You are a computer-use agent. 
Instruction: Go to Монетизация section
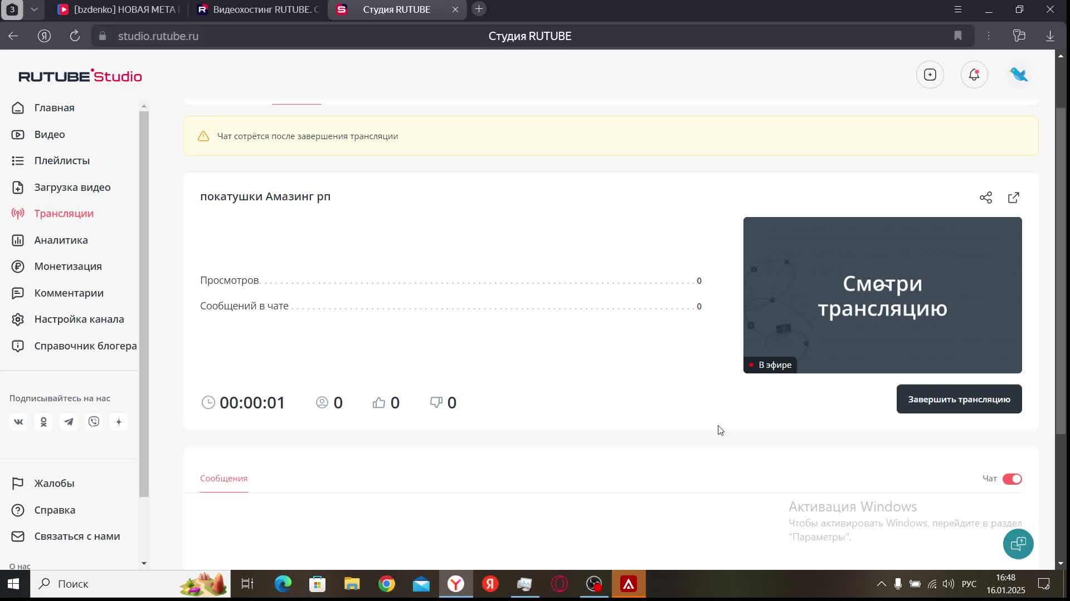(x=67, y=267)
